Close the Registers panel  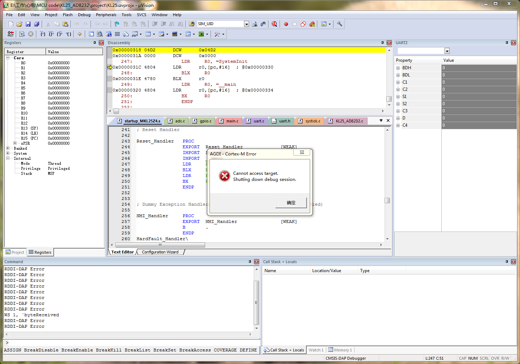[x=101, y=43]
